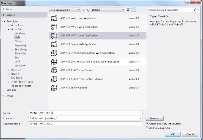Click the ASP.NET MVC 4 Web Application icon

[x=54, y=35]
